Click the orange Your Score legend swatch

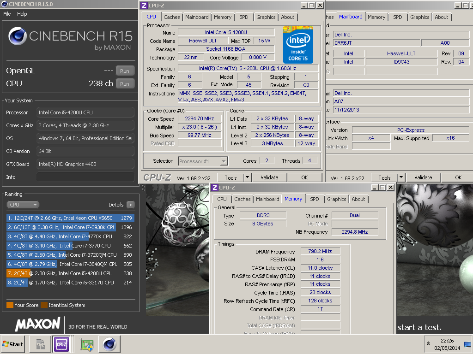[x=10, y=305]
